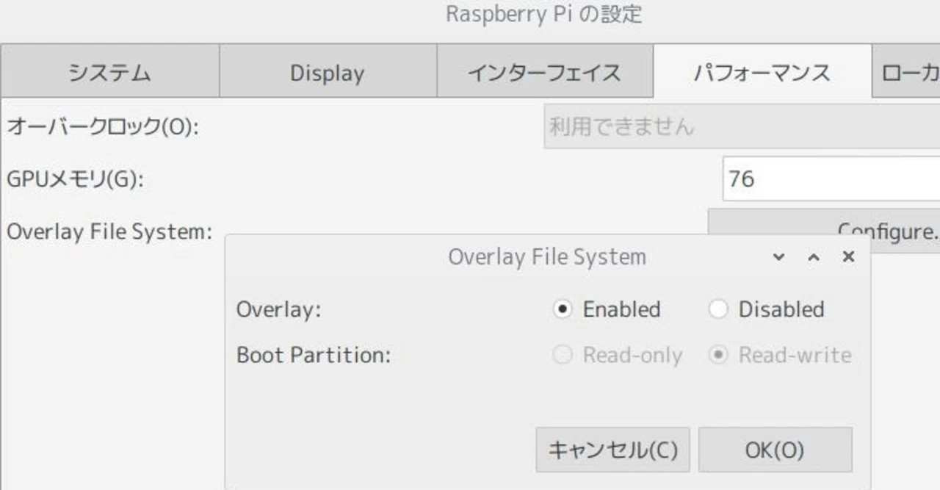Click the Overlay File System: label in the main window
The image size is (940, 490).
tap(109, 231)
